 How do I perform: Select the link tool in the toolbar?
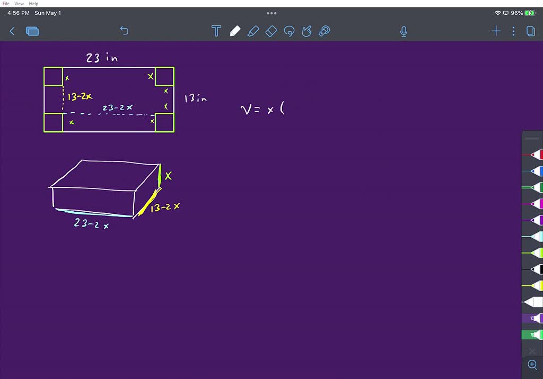pyautogui.click(x=324, y=31)
